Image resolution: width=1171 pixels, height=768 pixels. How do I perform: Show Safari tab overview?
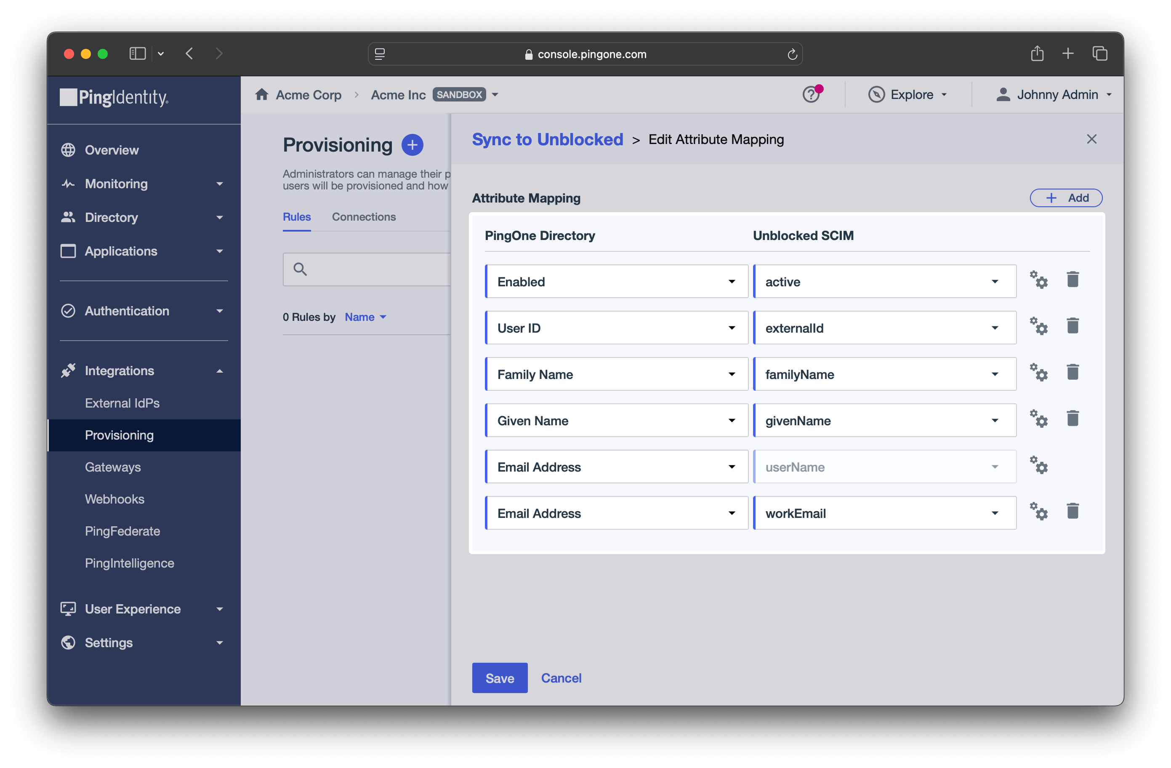(x=1100, y=53)
